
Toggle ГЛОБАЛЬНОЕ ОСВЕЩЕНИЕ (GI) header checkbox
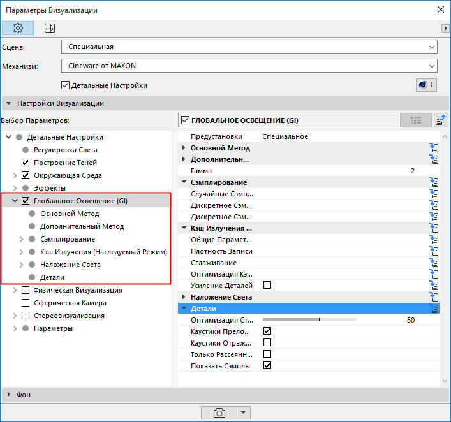tap(185, 120)
